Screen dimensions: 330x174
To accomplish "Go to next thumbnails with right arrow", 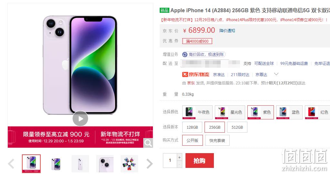I will pos(149,163).
